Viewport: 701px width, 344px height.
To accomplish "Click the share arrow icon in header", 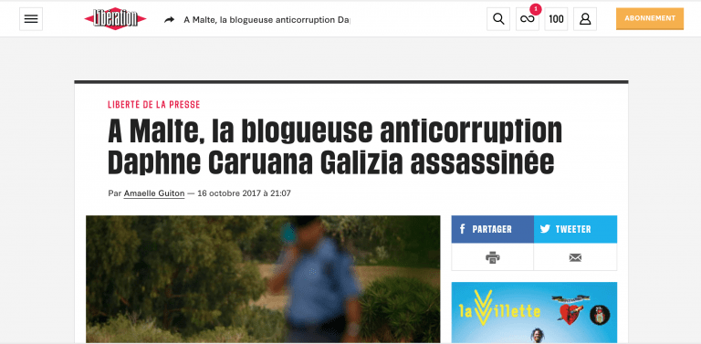I will point(170,20).
